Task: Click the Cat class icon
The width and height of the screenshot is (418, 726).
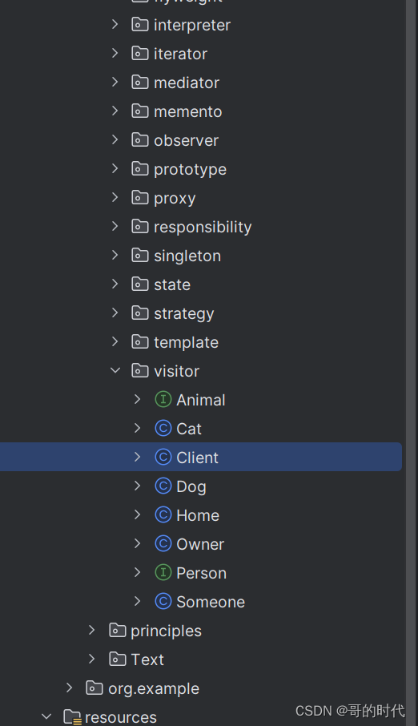Action: pos(163,428)
